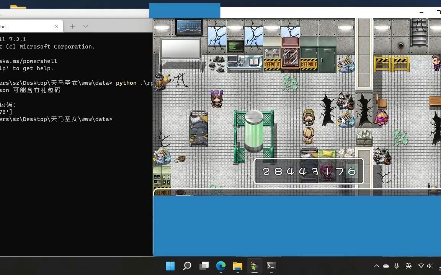The height and width of the screenshot is (275, 441).
Task: Click the yellow striped barricade fence
Action: click(392, 64)
